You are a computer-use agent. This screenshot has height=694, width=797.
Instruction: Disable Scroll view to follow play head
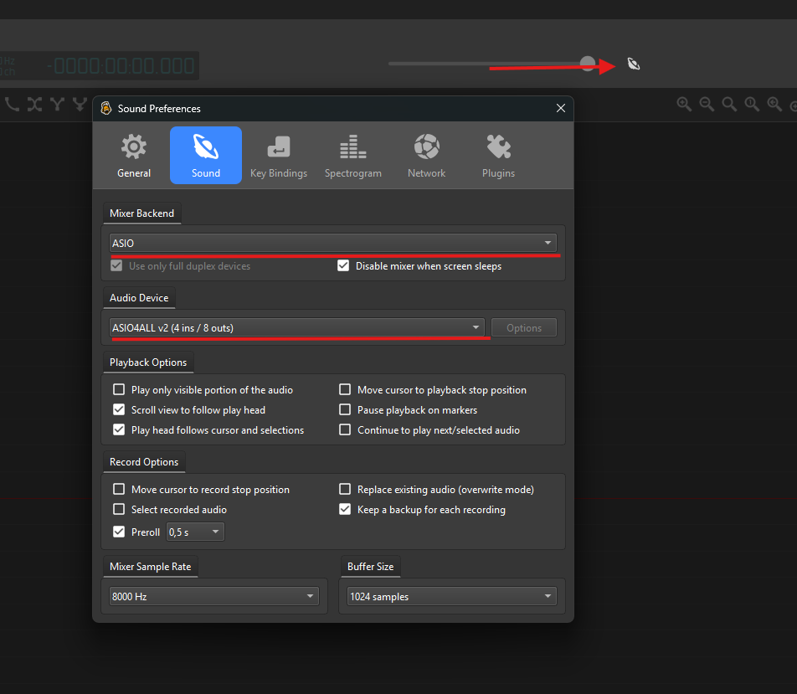[119, 410]
